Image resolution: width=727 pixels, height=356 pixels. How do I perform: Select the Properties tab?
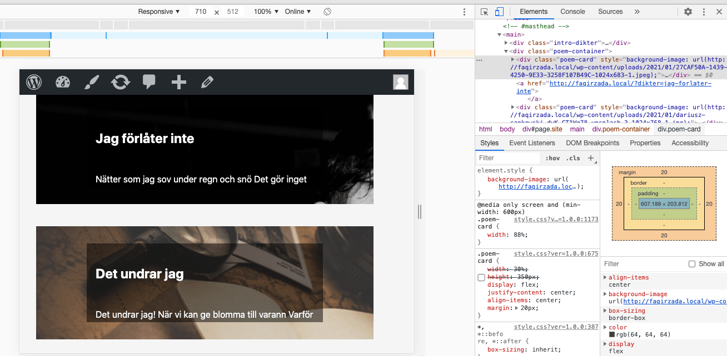point(645,143)
